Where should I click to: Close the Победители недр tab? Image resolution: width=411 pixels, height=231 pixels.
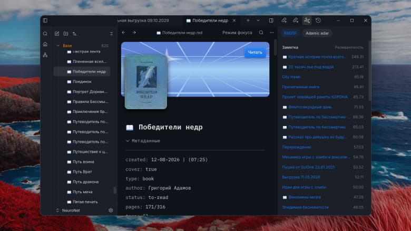point(234,20)
